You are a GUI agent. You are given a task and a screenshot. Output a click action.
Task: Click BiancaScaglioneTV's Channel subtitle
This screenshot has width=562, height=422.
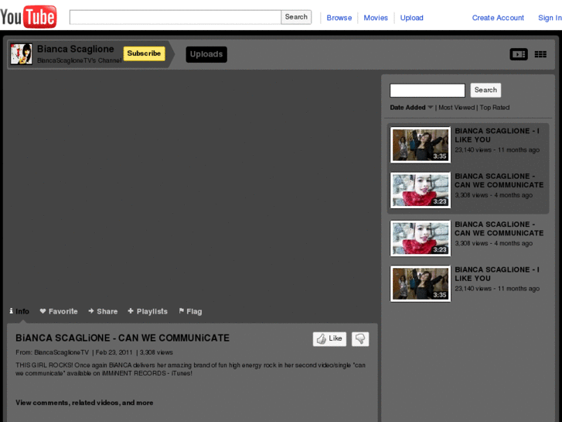(80, 60)
